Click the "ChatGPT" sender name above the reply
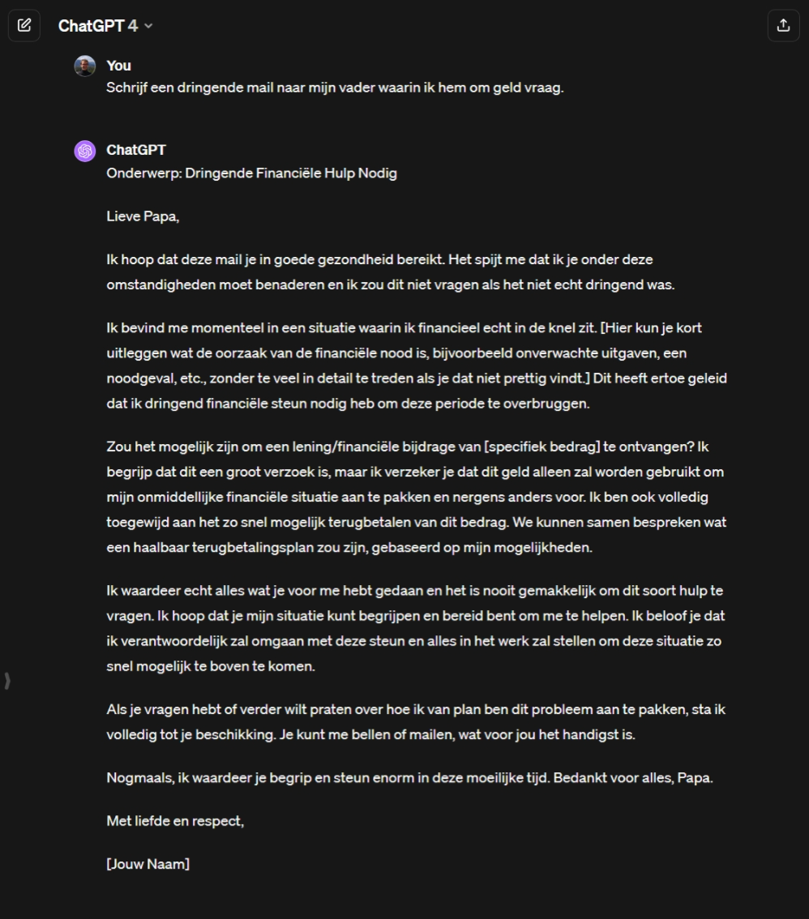 point(136,150)
